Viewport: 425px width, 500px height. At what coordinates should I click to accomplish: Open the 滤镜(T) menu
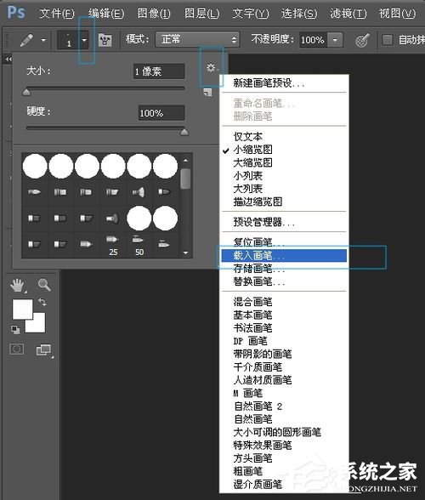point(348,14)
